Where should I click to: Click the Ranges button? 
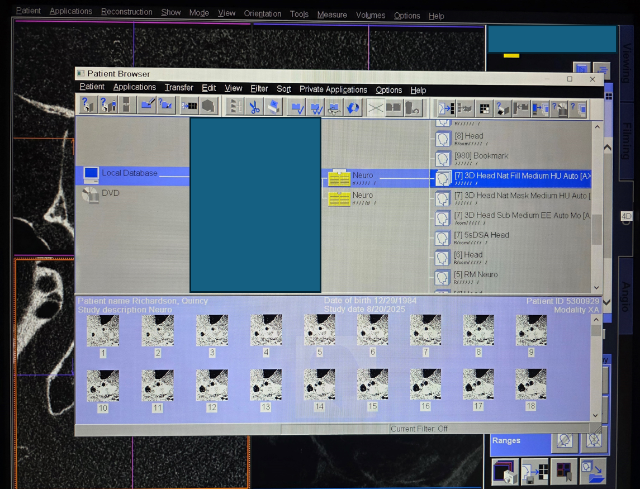pos(506,440)
